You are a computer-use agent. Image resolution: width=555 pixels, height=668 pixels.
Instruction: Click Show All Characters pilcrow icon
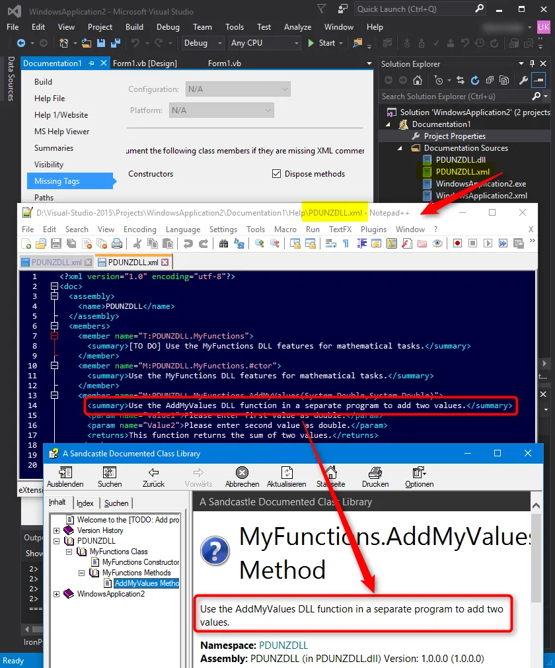(346, 243)
